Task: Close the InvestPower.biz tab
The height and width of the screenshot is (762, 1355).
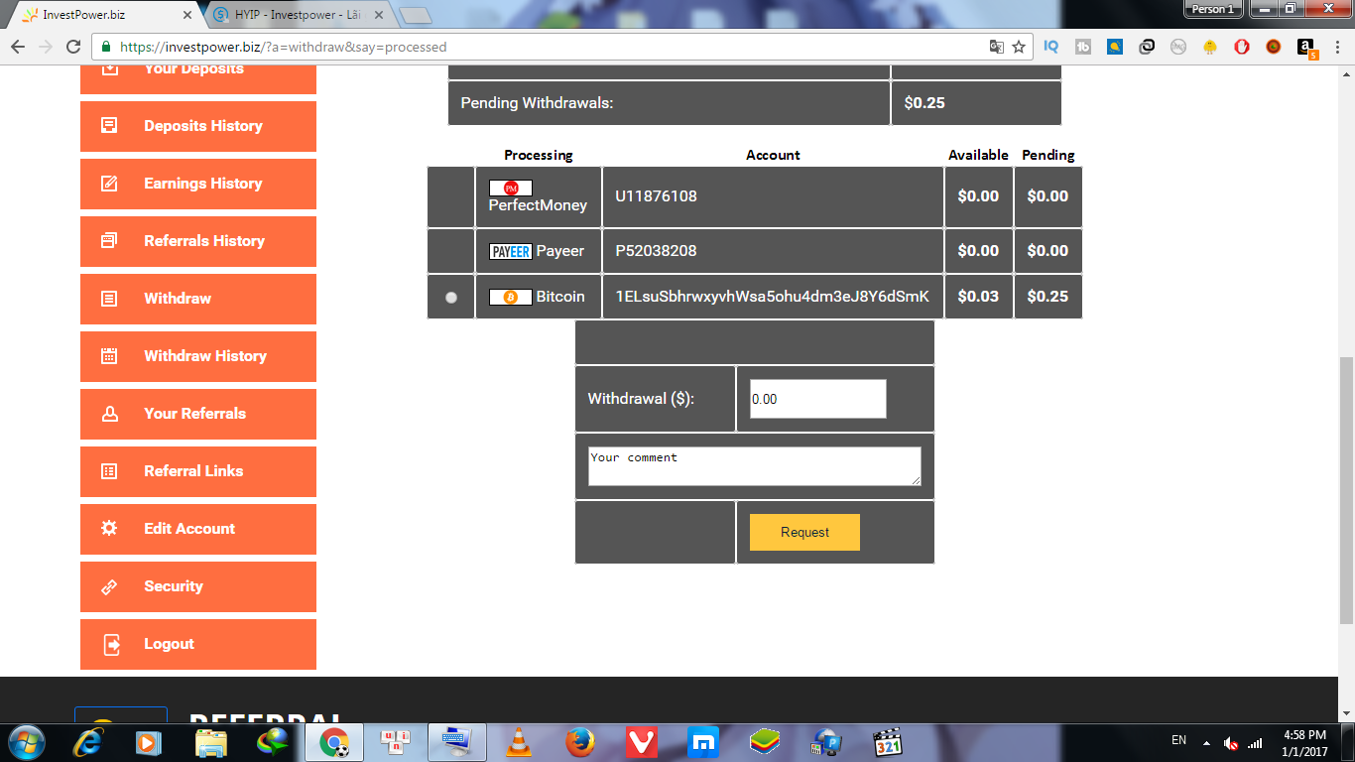Action: (187, 15)
